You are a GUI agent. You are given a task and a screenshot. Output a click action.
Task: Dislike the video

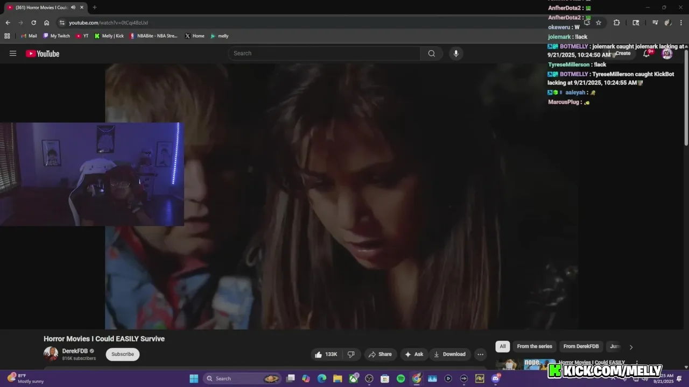pyautogui.click(x=351, y=354)
